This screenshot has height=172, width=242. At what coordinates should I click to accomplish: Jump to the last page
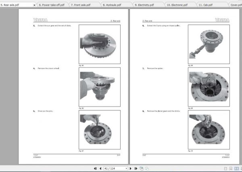click(x=136, y=168)
